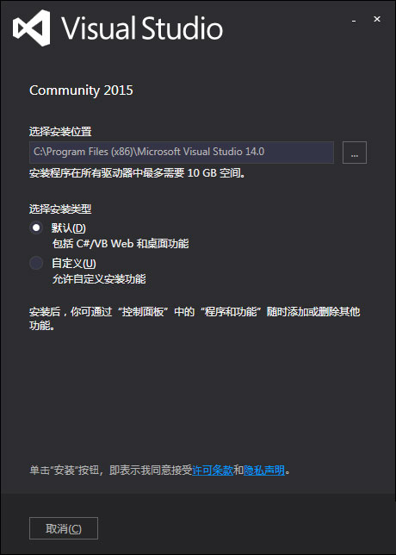This screenshot has height=555, width=396.
Task: Click the 默认(D) option label
Action: (69, 228)
